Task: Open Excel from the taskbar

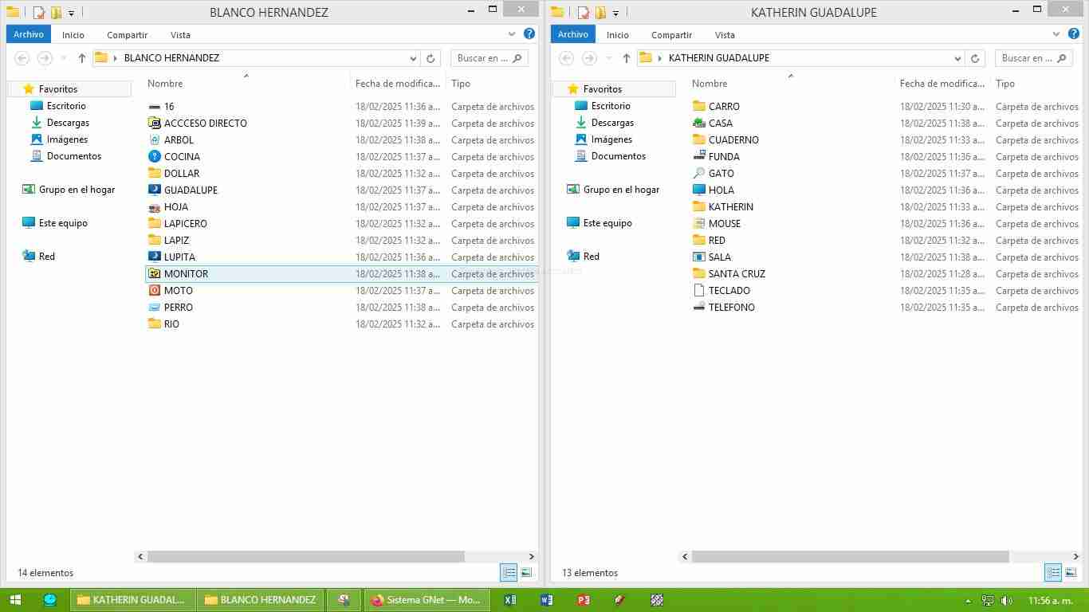Action: point(510,600)
